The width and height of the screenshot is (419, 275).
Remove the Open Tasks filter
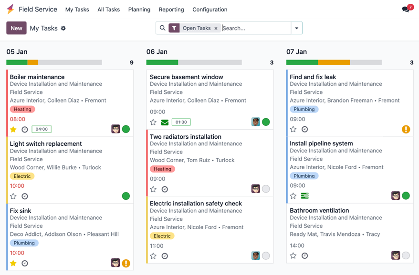point(216,28)
